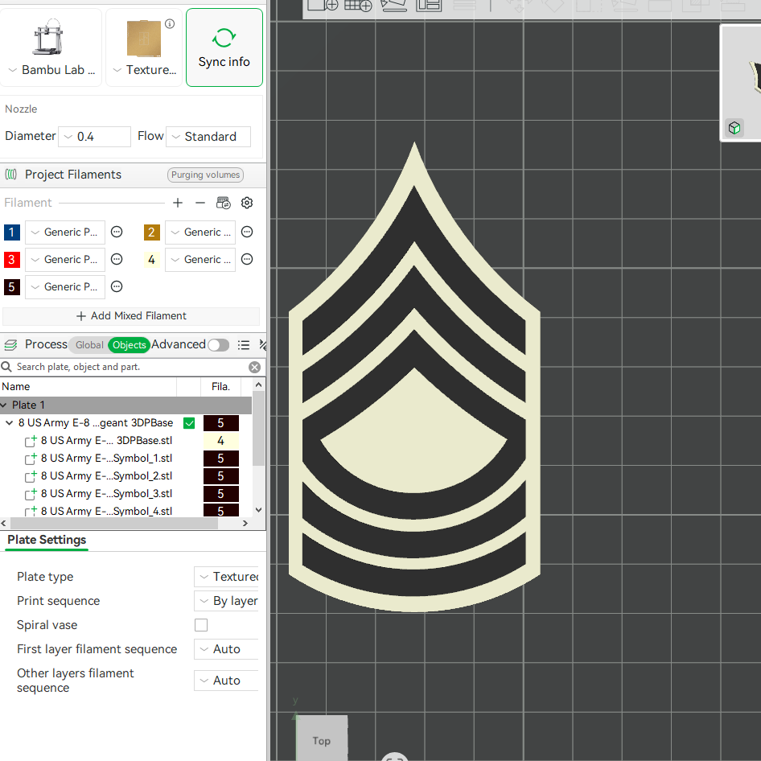Open the Print sequence By layer dropdown
The image size is (761, 761).
[226, 601]
